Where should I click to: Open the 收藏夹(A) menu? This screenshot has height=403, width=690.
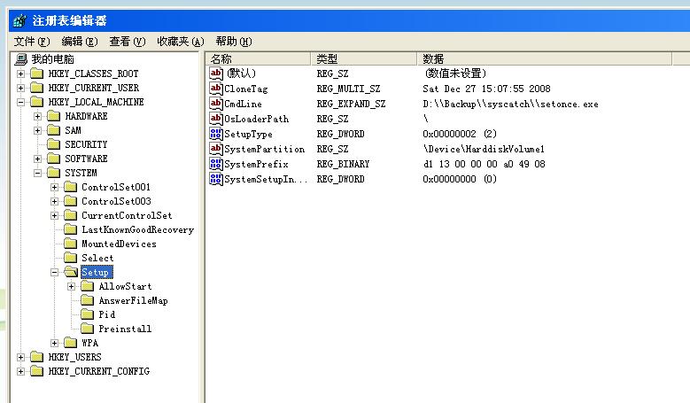[x=181, y=42]
